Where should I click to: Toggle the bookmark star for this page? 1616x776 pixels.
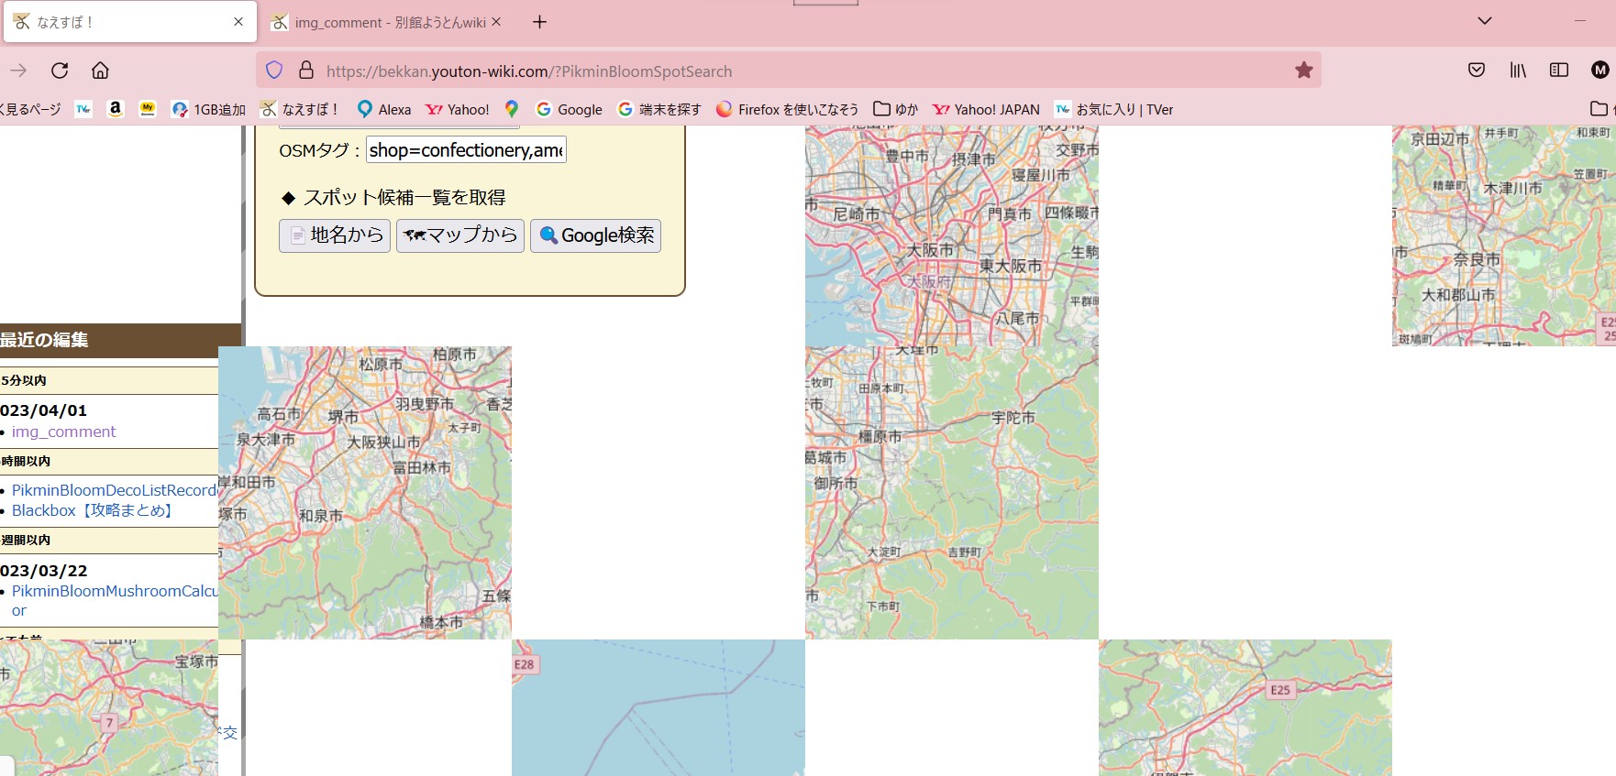[1303, 71]
